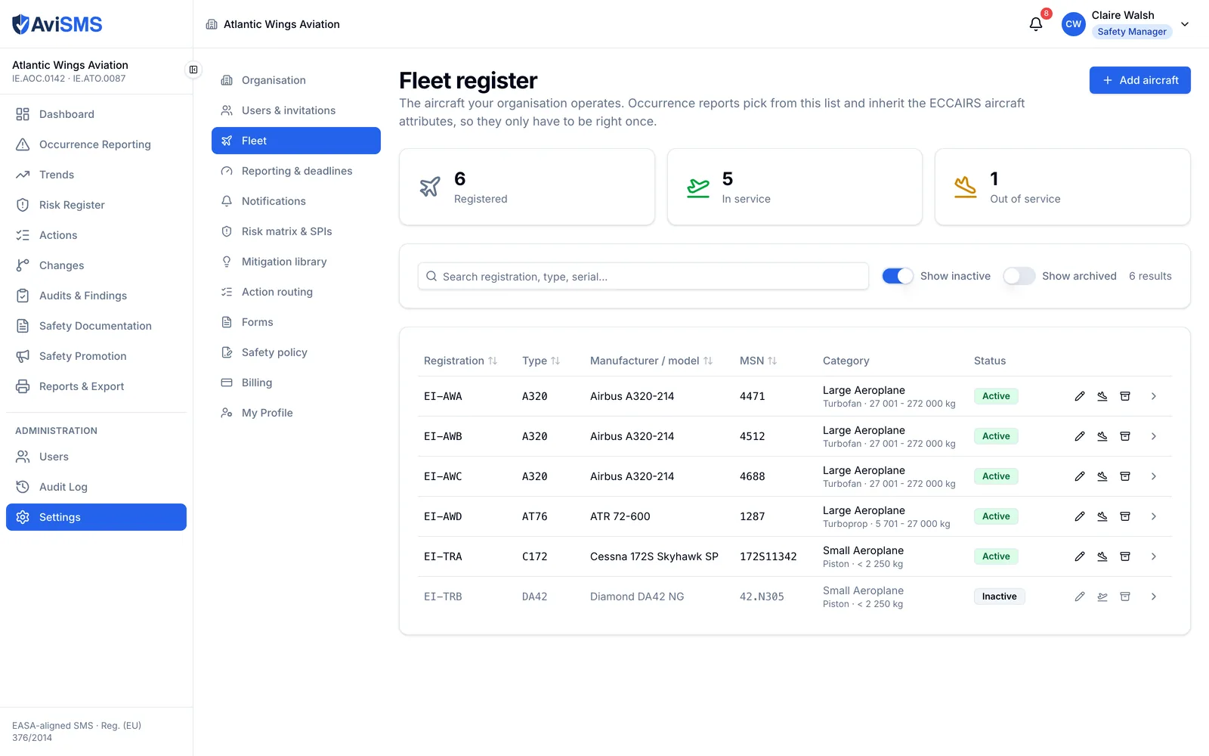Edit aircraft EI-AWD with pencil icon
Viewport: 1209px width, 756px height.
click(1080, 516)
